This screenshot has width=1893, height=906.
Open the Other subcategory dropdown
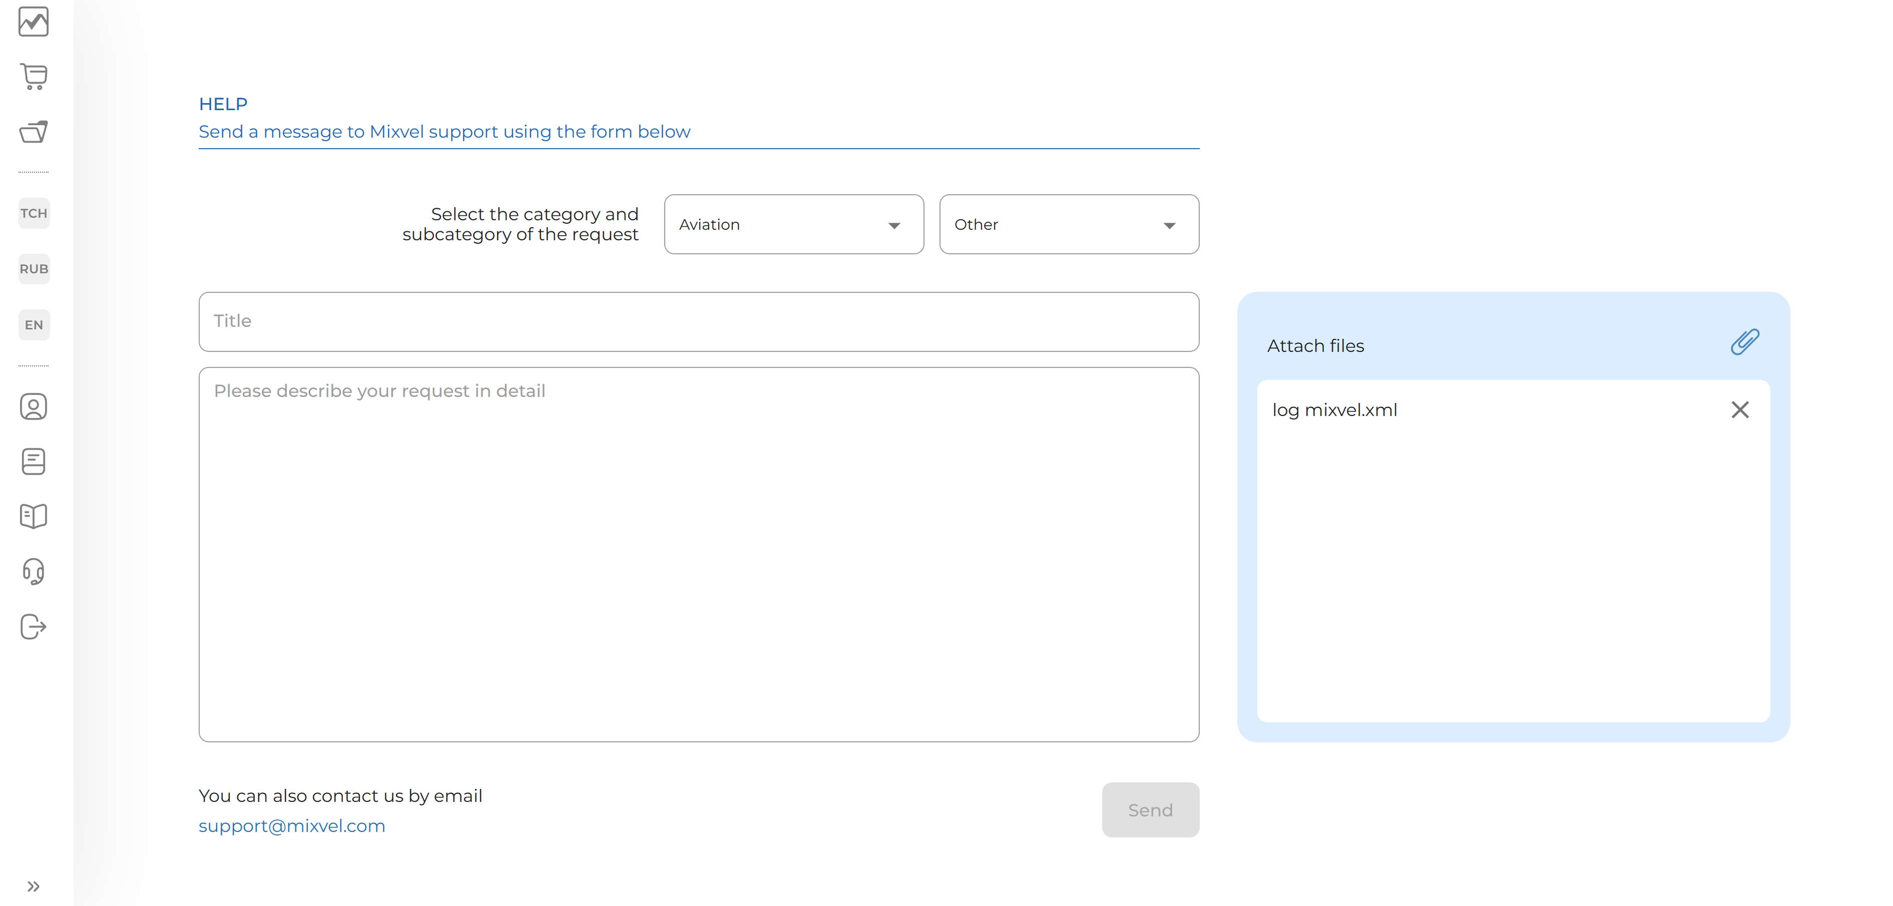click(1069, 225)
